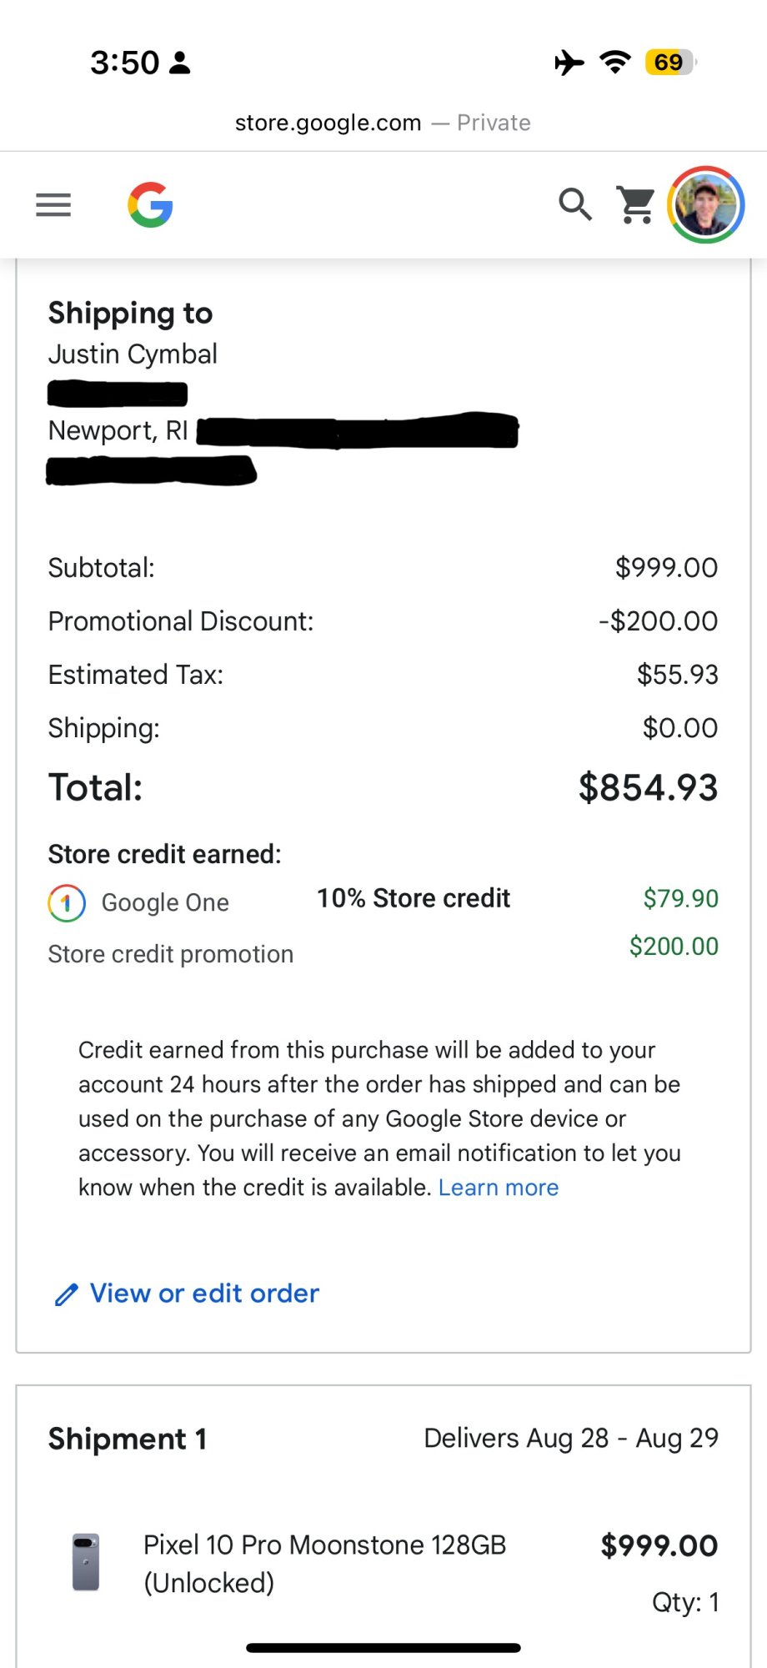Tap the 3:50 clock in status bar

pyautogui.click(x=124, y=63)
